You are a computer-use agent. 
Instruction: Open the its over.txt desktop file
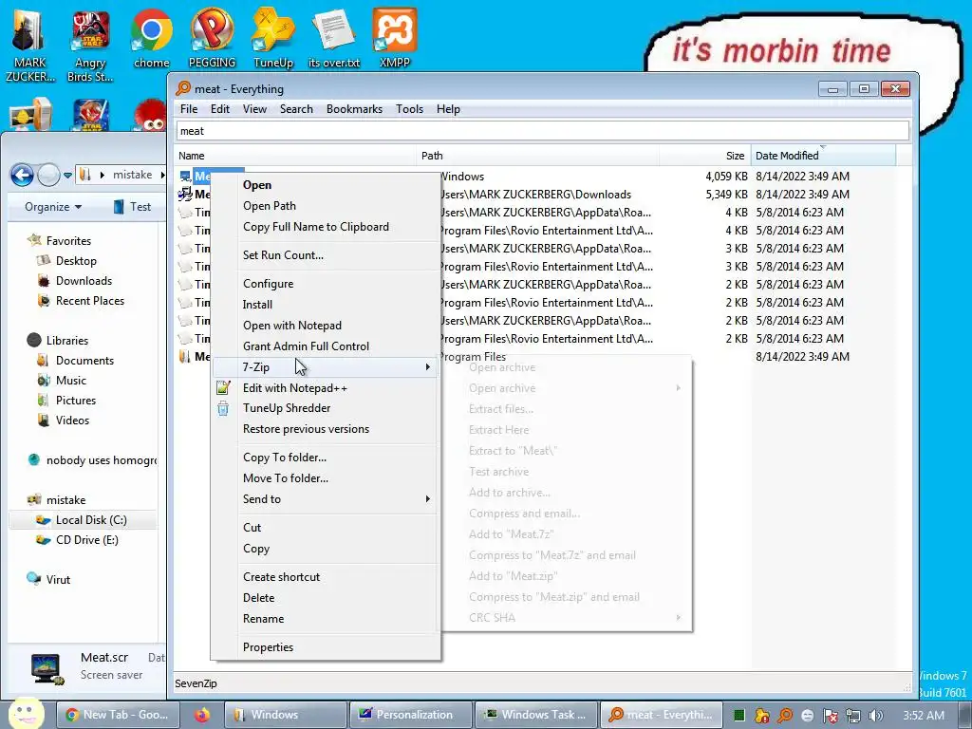click(333, 38)
